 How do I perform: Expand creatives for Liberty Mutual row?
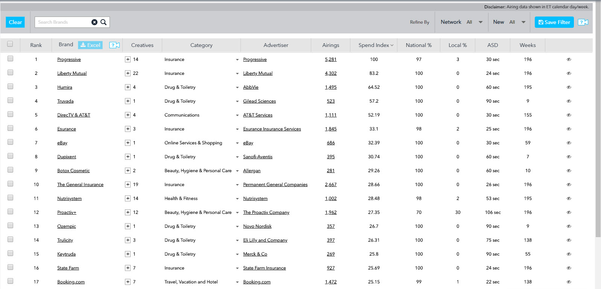click(128, 73)
